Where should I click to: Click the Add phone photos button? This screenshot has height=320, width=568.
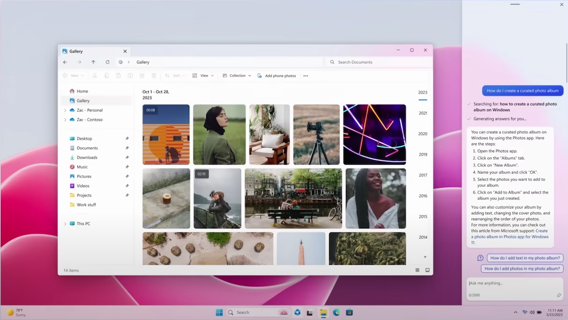[x=277, y=76]
